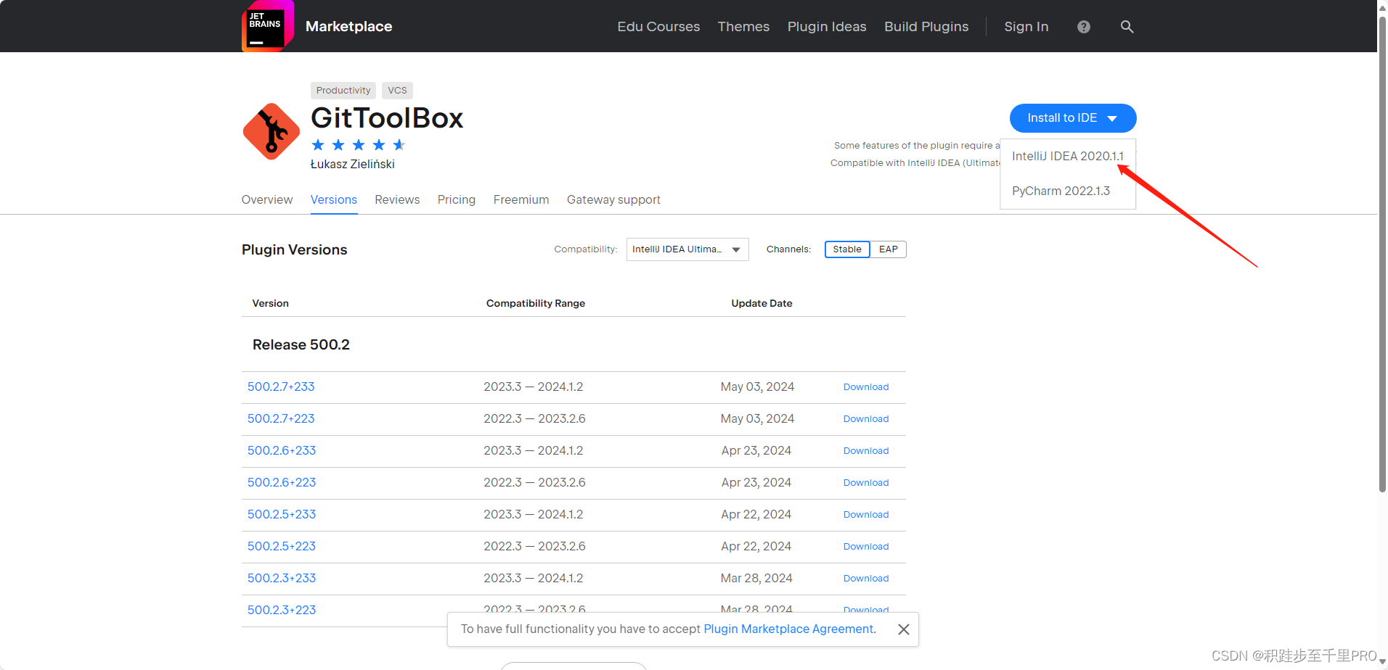1388x670 pixels.
Task: Download version 500.2.6+223
Action: (866, 483)
